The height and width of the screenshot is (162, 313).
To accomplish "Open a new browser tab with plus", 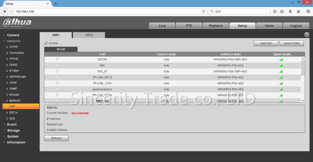I will (x=56, y=4).
